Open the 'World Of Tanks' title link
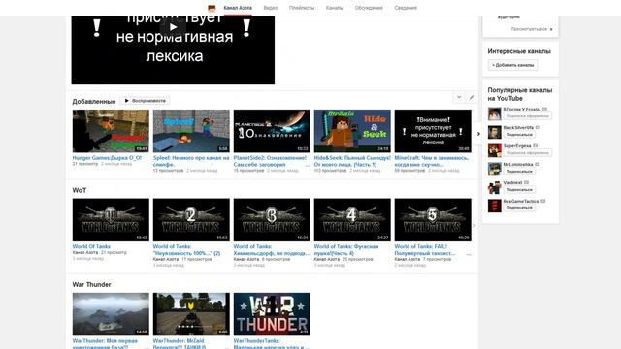This screenshot has width=621, height=349. (x=91, y=246)
